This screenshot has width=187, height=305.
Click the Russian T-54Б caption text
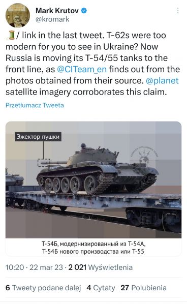coord(93,248)
